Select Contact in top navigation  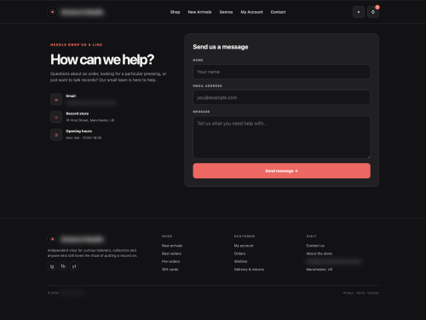coord(278,12)
